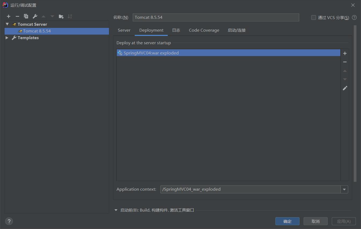
Task: Collapse the 启动前 Before launch section
Action: tap(116, 210)
